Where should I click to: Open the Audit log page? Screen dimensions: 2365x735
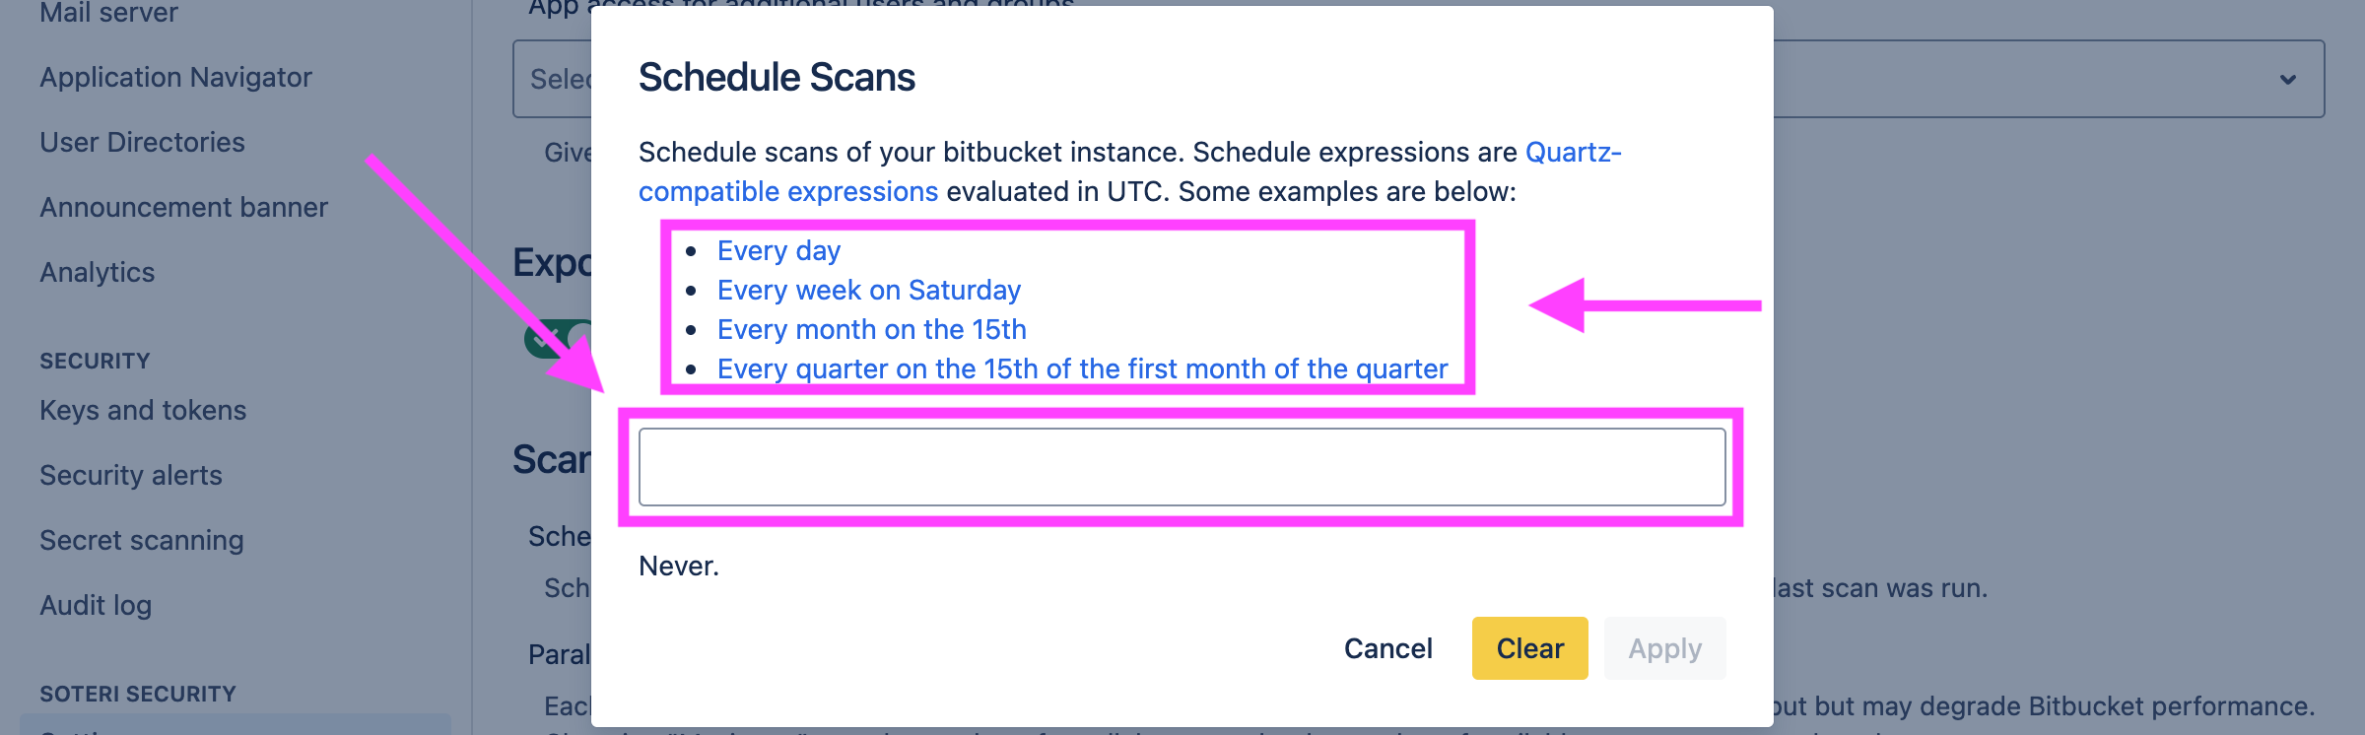[95, 605]
